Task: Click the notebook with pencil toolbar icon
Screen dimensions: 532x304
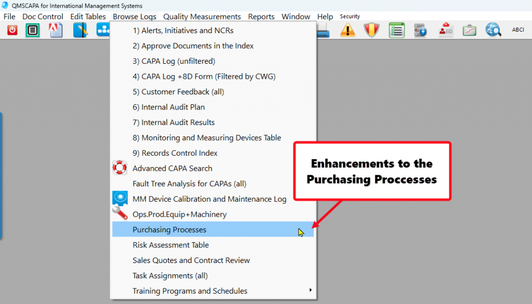Action: tap(80, 30)
